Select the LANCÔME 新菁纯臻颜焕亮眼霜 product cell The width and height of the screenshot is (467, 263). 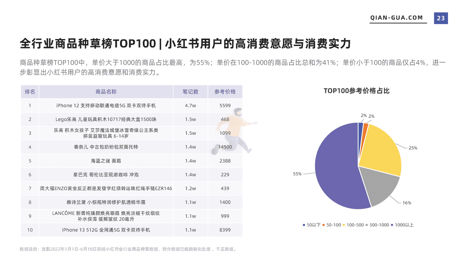[x=106, y=216]
